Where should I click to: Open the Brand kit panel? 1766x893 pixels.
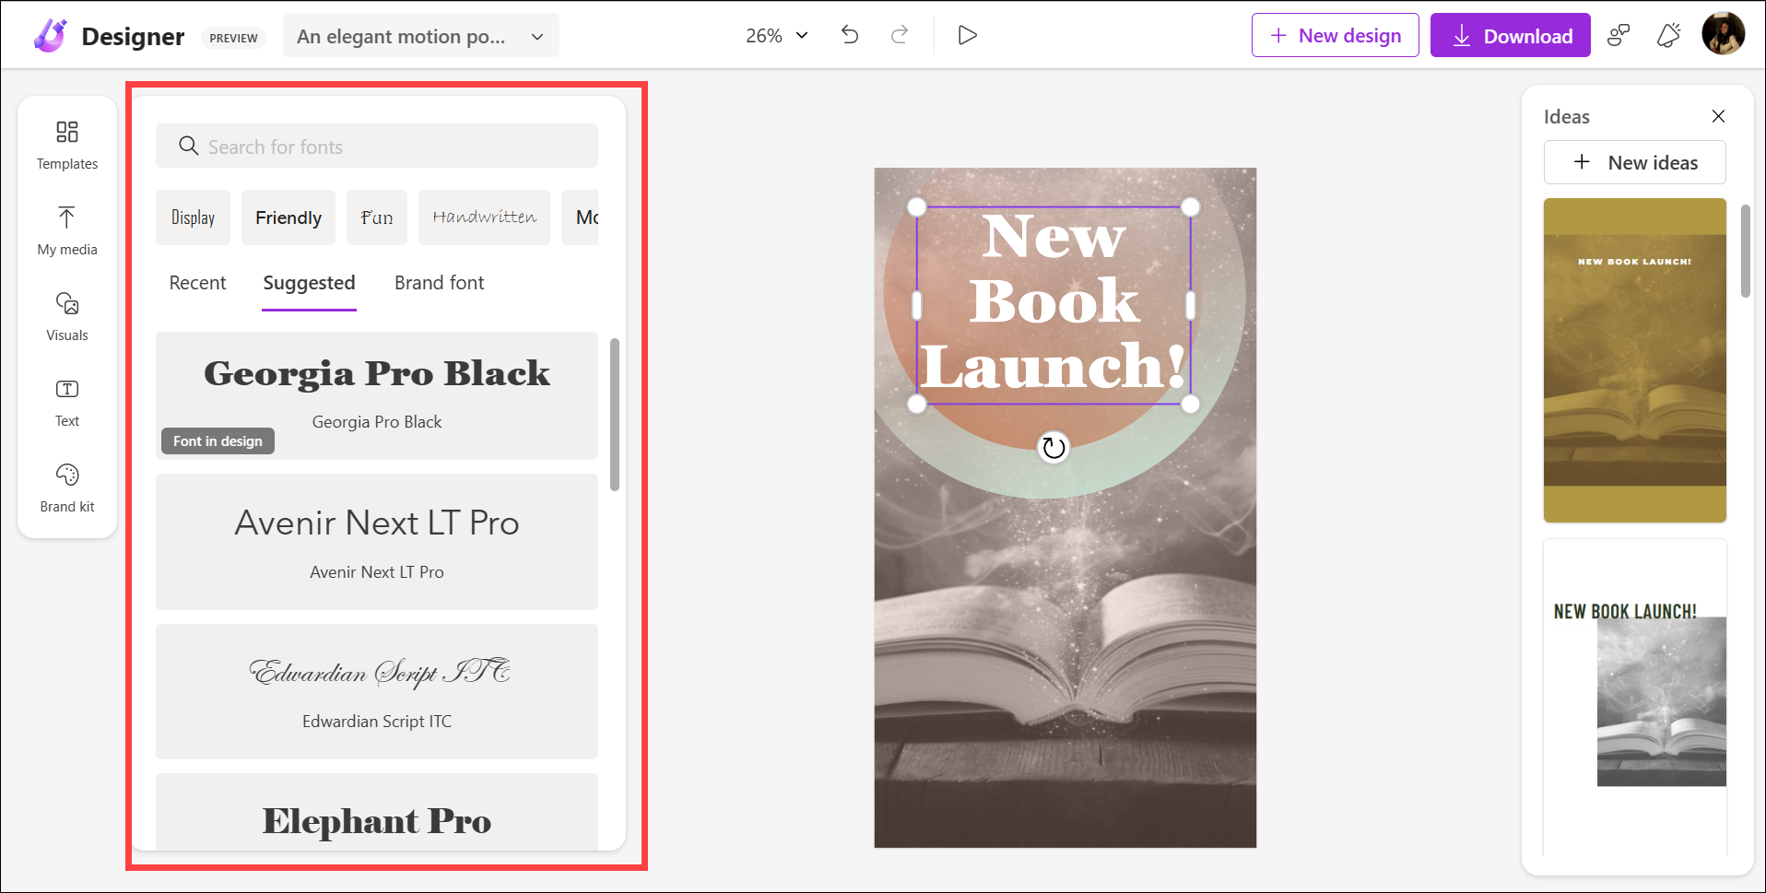click(66, 488)
